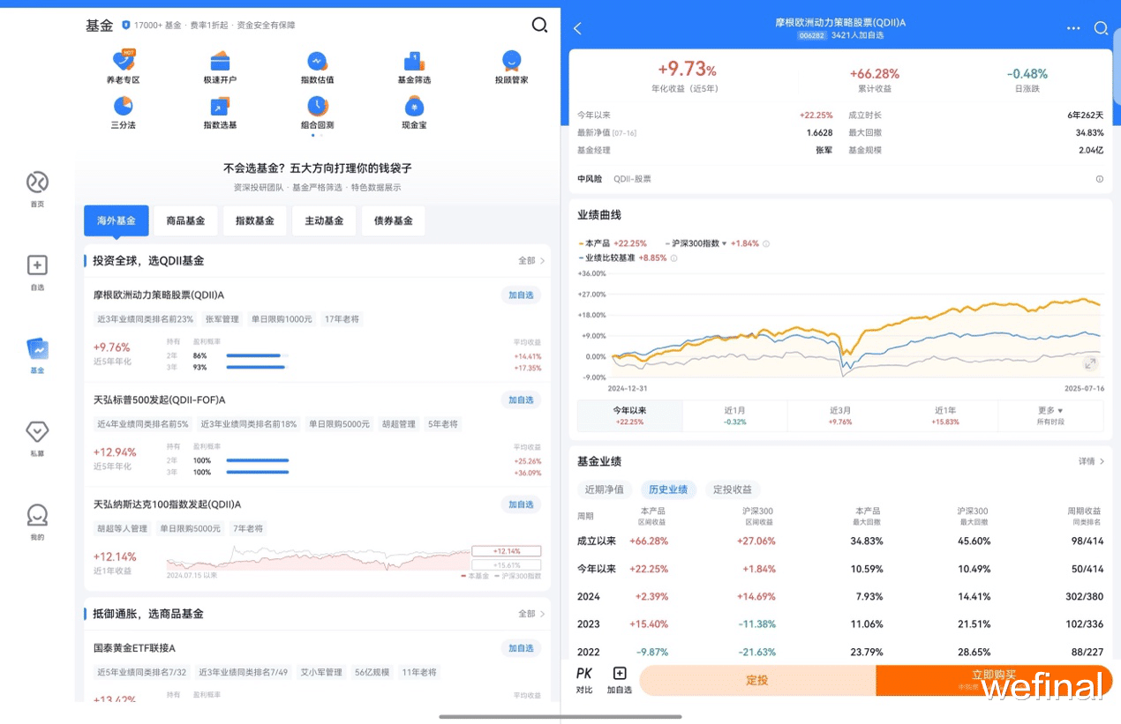
Task: Switch to 定投收益 tab
Action: (733, 489)
